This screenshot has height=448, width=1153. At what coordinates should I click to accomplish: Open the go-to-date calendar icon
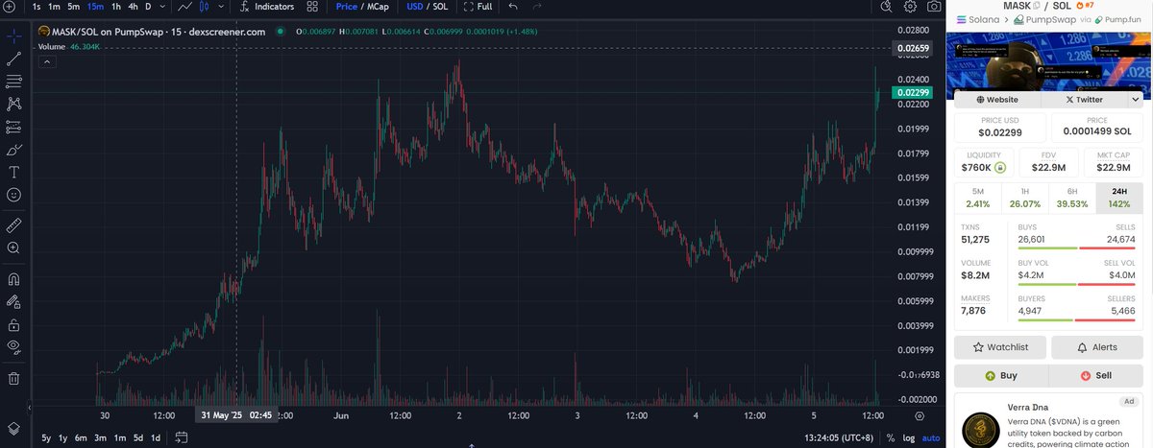[x=181, y=438]
